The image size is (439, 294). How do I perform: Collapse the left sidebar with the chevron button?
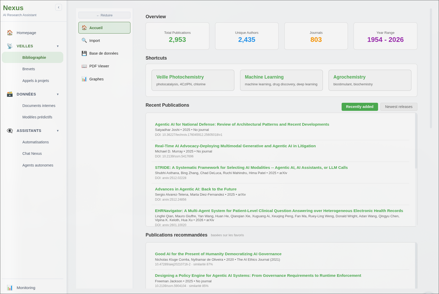point(59,7)
